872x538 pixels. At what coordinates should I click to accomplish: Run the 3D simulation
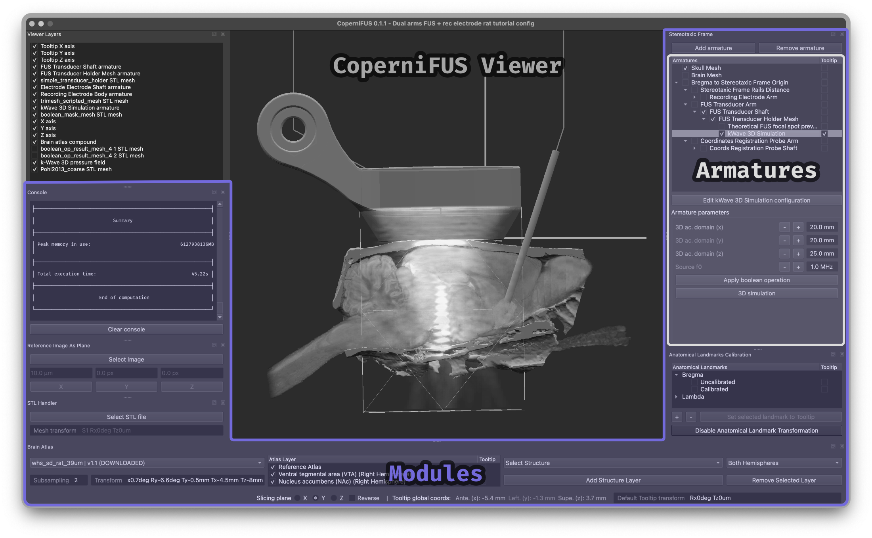pyautogui.click(x=756, y=293)
